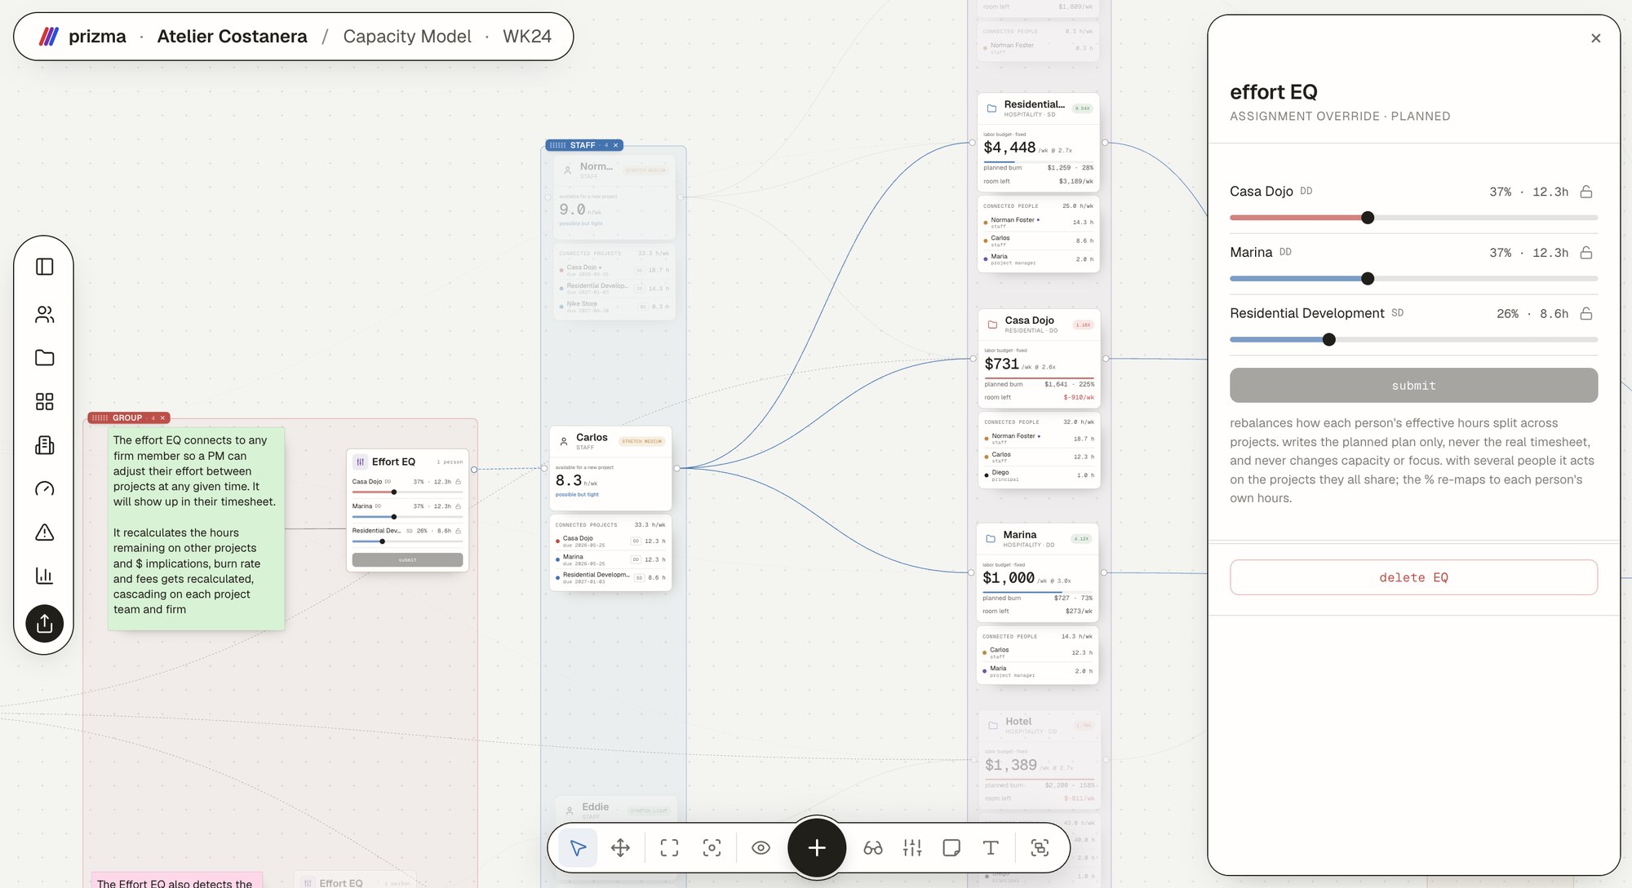Screen dimensions: 1632x888
Task: Toggle Casa Dojo lock in Effort EQ node
Action: point(458,482)
